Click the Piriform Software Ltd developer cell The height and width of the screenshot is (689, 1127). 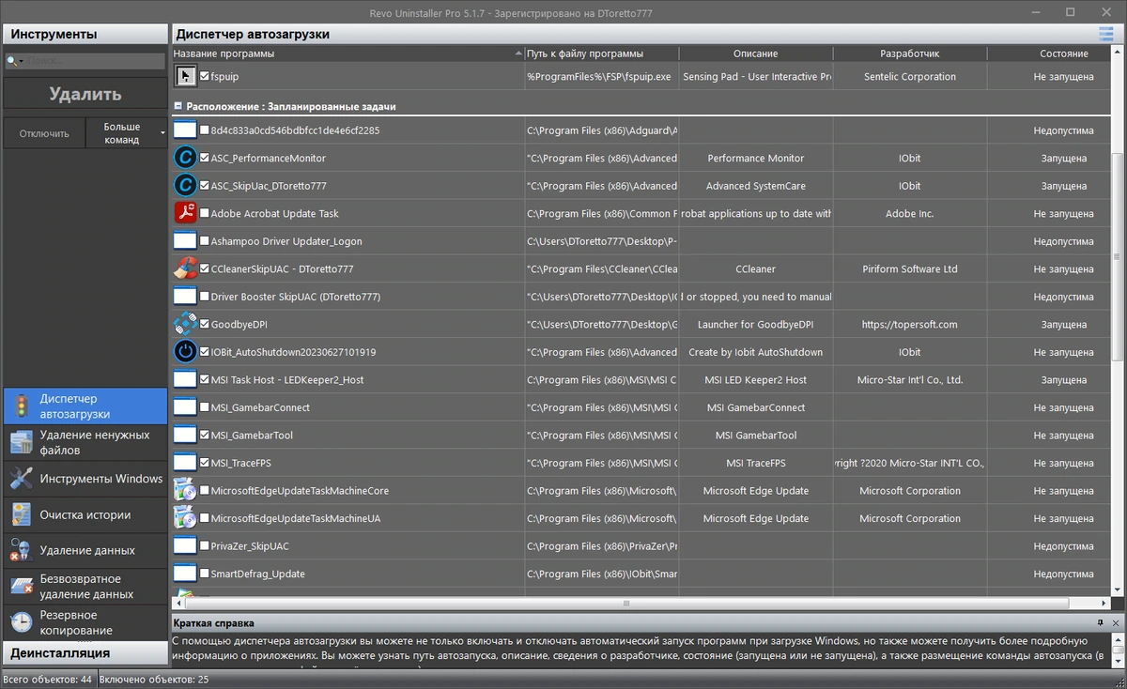(909, 269)
